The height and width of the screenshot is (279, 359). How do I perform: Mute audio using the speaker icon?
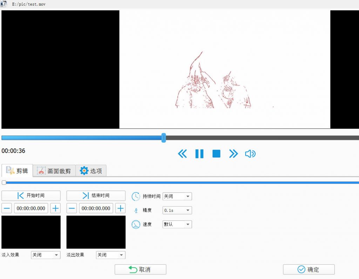(x=250, y=154)
